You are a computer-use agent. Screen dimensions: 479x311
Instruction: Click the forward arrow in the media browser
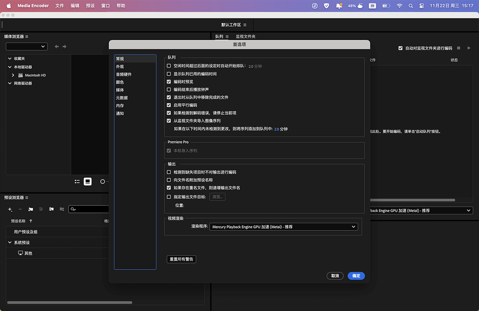[x=64, y=47]
